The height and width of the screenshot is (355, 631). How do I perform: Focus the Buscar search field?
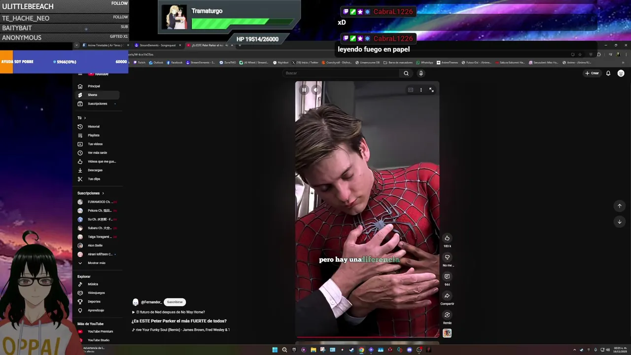(x=342, y=73)
